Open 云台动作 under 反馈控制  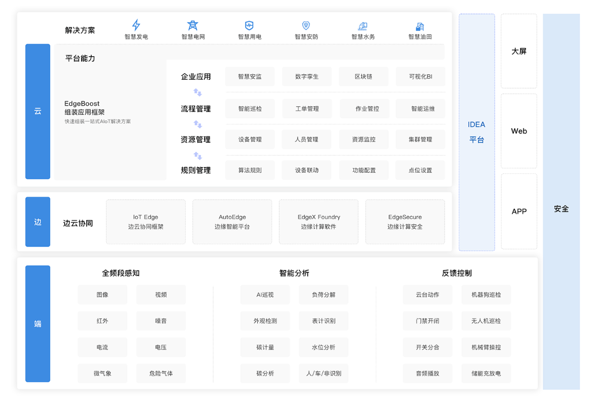pos(428,295)
